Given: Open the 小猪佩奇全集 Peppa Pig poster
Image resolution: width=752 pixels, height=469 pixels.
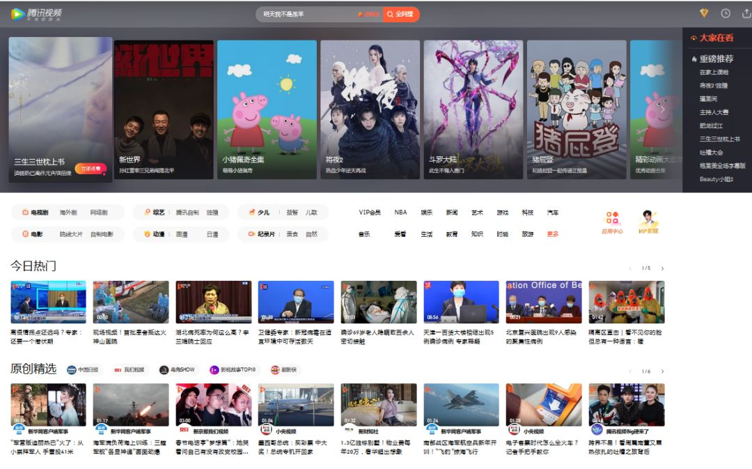Looking at the screenshot, I should pos(267,109).
